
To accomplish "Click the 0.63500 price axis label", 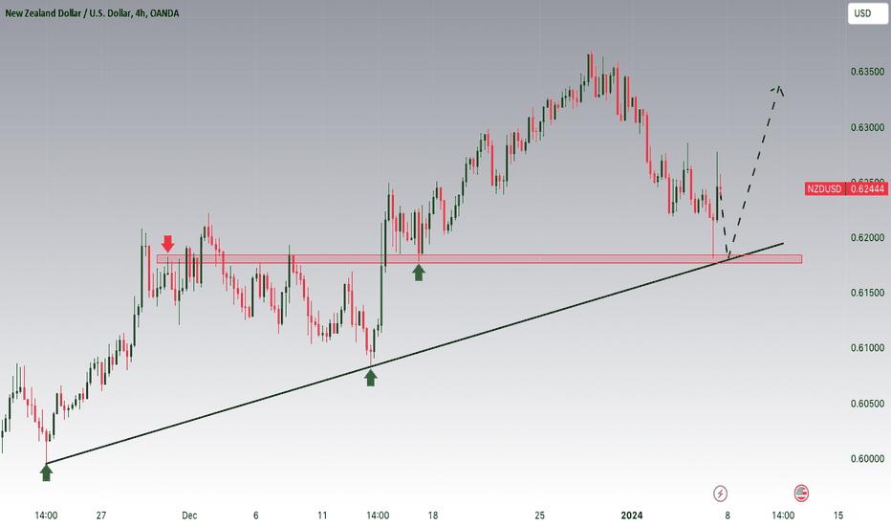I will (867, 72).
